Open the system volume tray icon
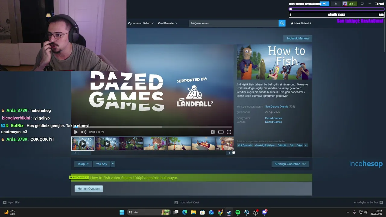The height and width of the screenshot is (217, 386). [366, 212]
